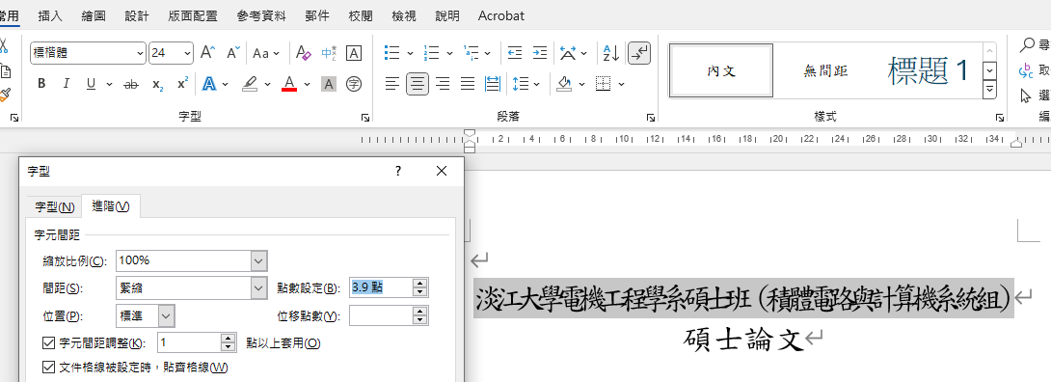Image resolution: width=1051 pixels, height=382 pixels.
Task: Clear all formatting with eraser-A icon
Action: (304, 53)
